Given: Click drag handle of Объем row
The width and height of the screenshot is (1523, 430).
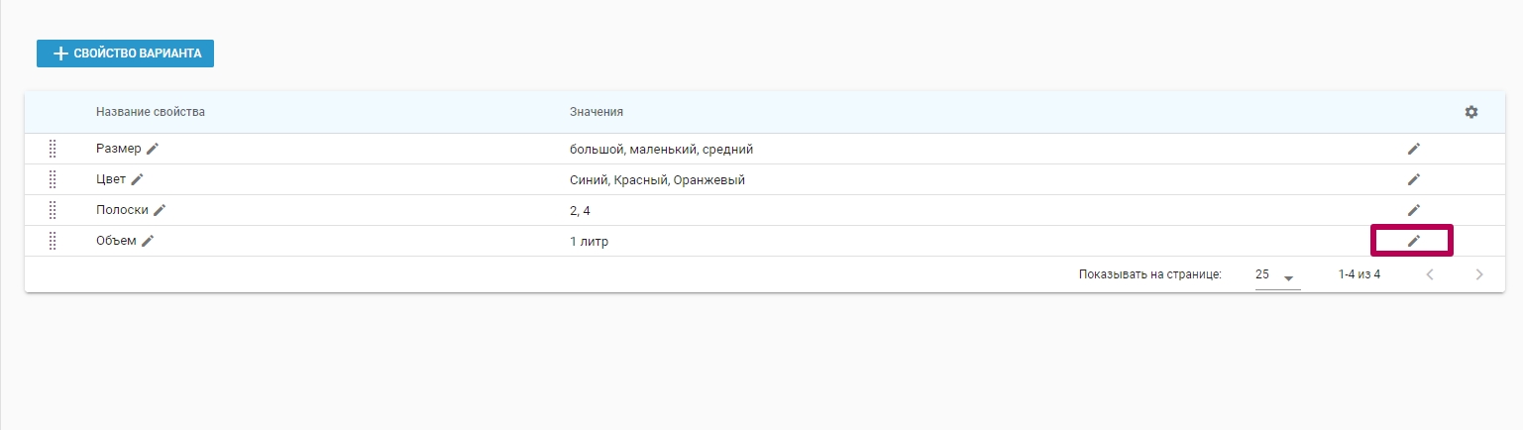Looking at the screenshot, I should tap(53, 241).
